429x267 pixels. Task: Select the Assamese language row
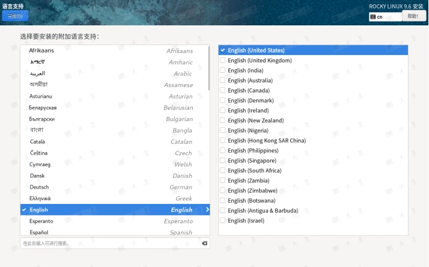click(x=114, y=85)
